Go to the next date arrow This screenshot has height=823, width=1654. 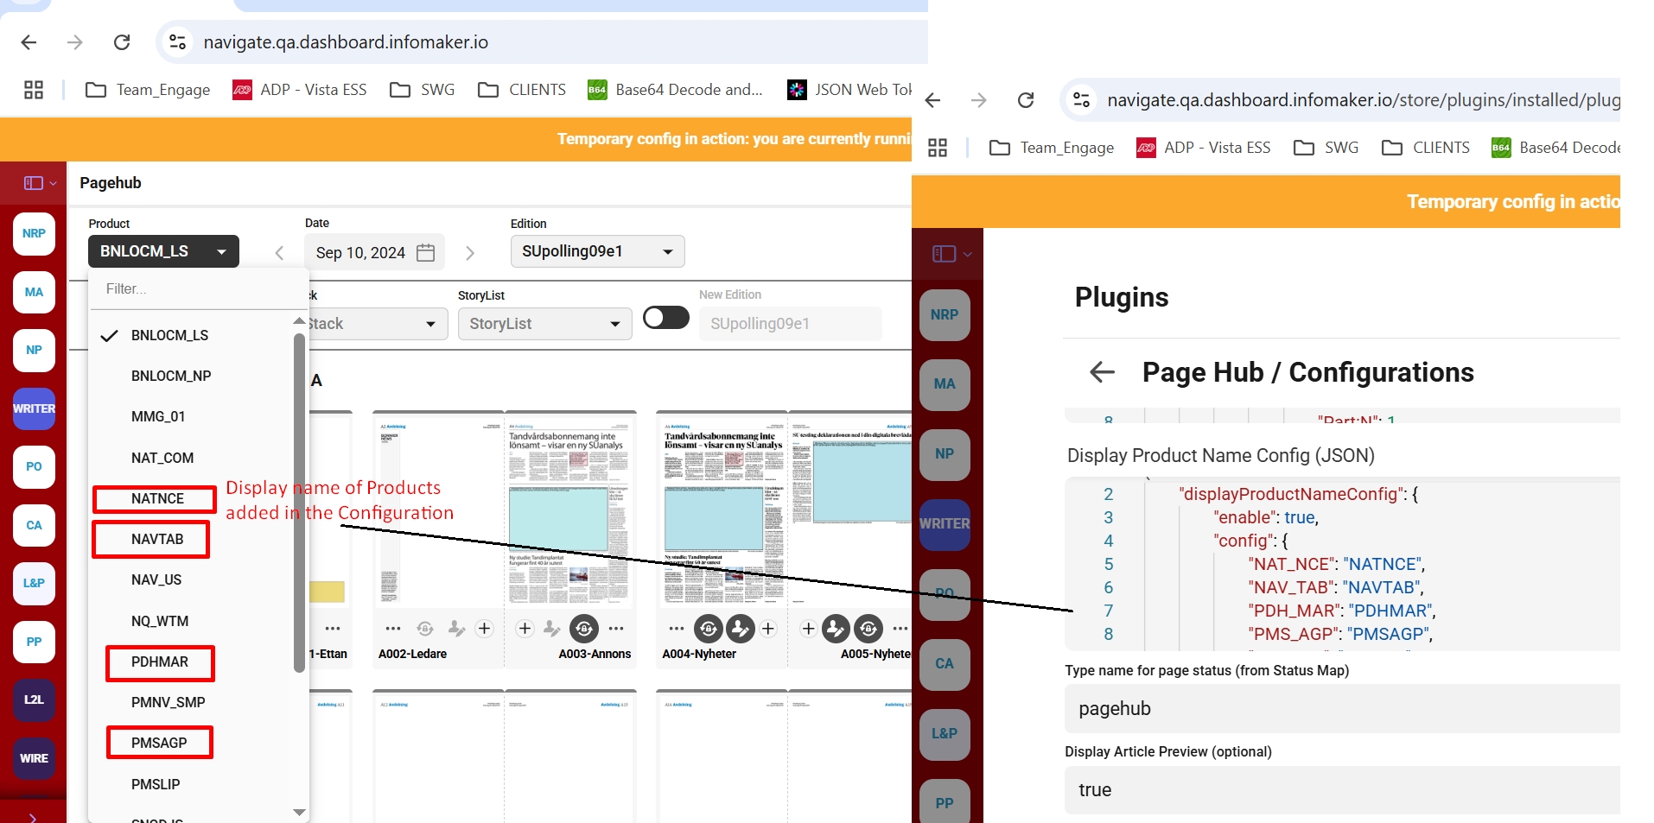(x=470, y=253)
